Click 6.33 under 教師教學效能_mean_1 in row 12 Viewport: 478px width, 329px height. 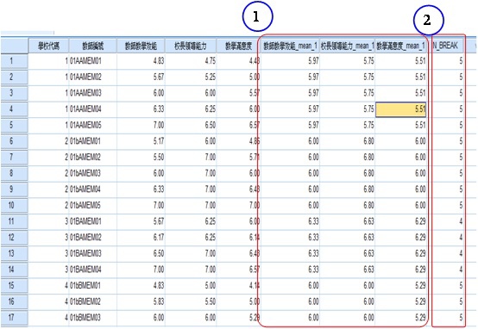[290, 238]
